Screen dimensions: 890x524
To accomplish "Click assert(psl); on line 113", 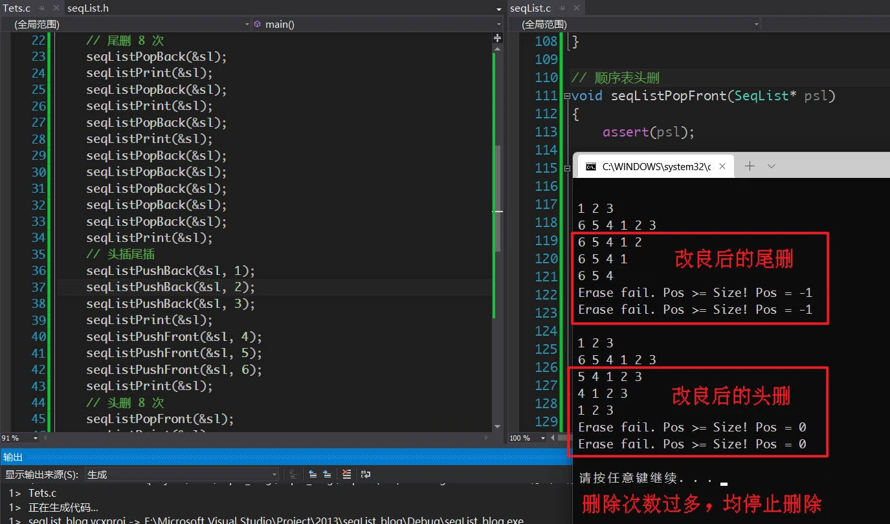I will (x=649, y=132).
